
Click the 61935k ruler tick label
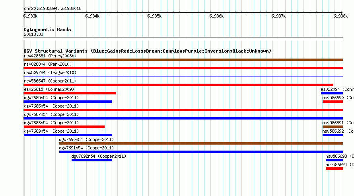pyautogui.click(x=154, y=16)
